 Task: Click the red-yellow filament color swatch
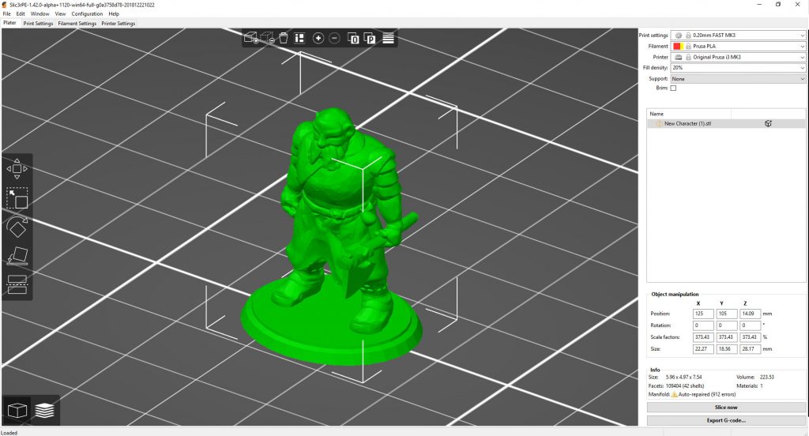[x=678, y=46]
